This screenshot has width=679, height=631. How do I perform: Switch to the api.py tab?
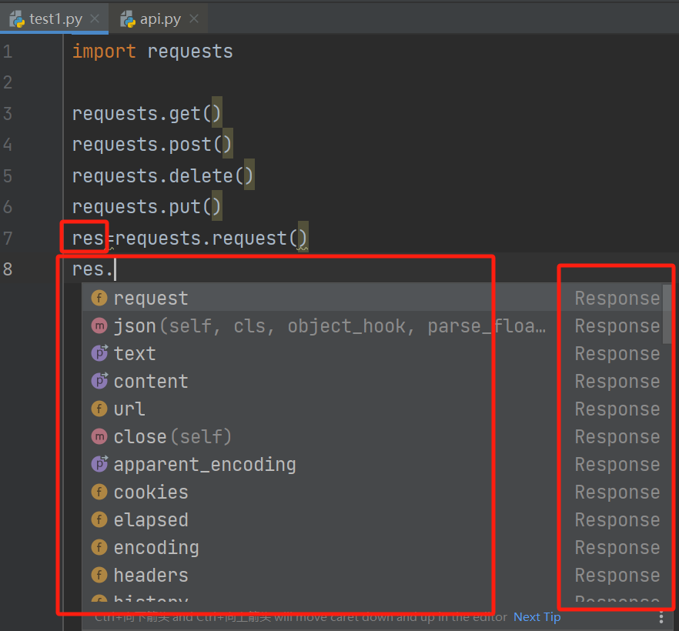coord(159,19)
